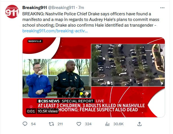Viewport: 173px width, 134px height.
Task: Click the Breaking911 profile avatar
Action: click(x=12, y=12)
